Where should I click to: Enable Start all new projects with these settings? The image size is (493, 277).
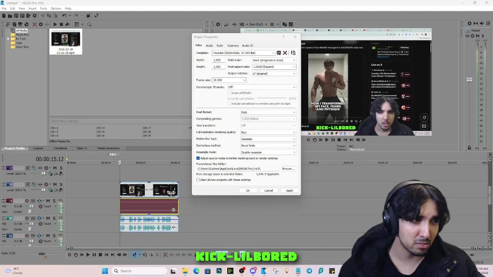tap(198, 180)
